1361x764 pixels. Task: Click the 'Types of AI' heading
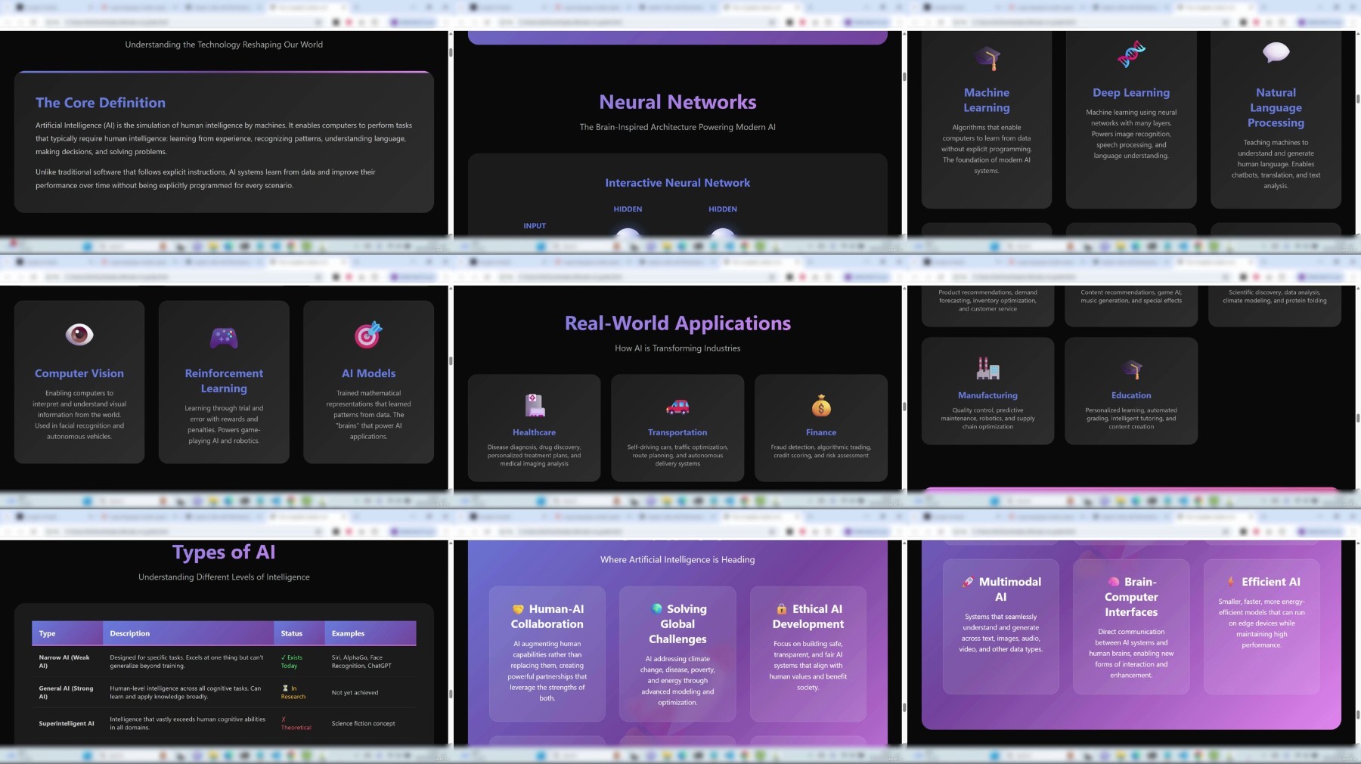pyautogui.click(x=224, y=552)
